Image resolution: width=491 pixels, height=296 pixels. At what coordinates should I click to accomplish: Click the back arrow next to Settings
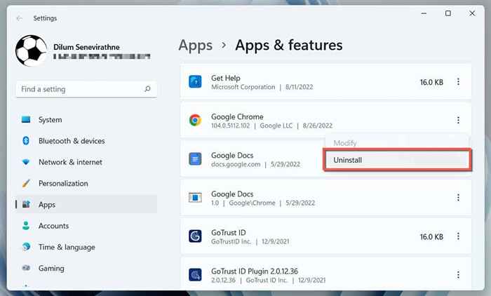pos(20,18)
